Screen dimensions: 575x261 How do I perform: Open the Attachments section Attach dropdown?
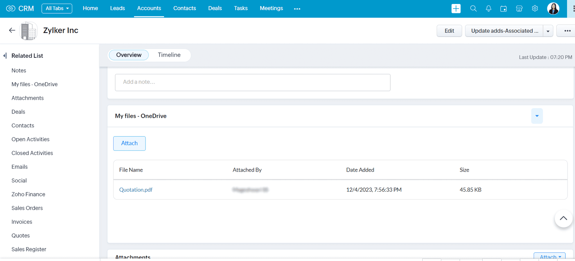(x=549, y=256)
